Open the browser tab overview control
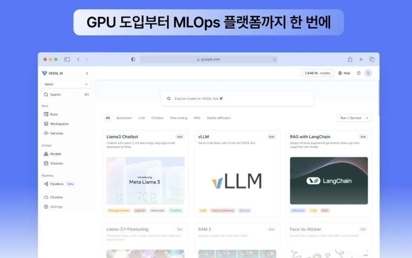Image resolution: width=412 pixels, height=258 pixels. [372, 59]
